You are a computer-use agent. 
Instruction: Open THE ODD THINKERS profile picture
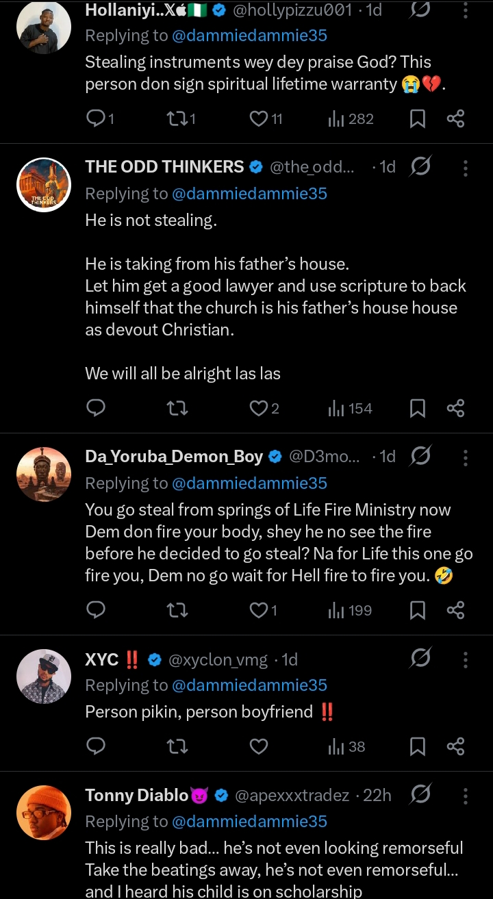(x=43, y=185)
